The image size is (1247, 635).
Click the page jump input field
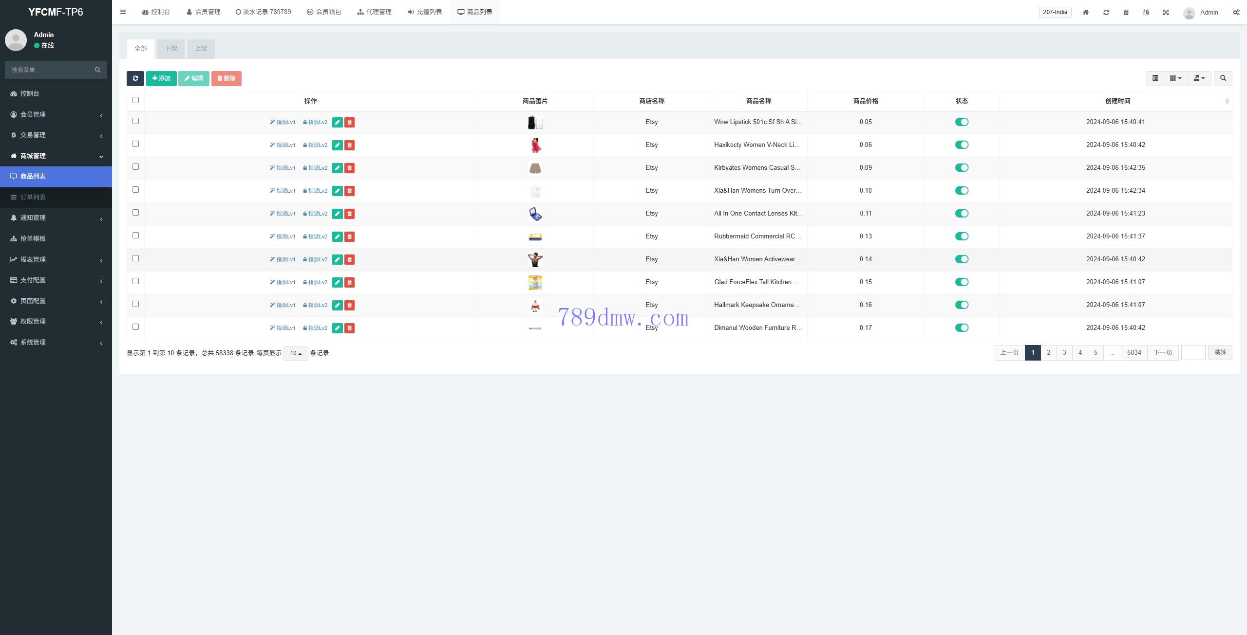tap(1193, 353)
